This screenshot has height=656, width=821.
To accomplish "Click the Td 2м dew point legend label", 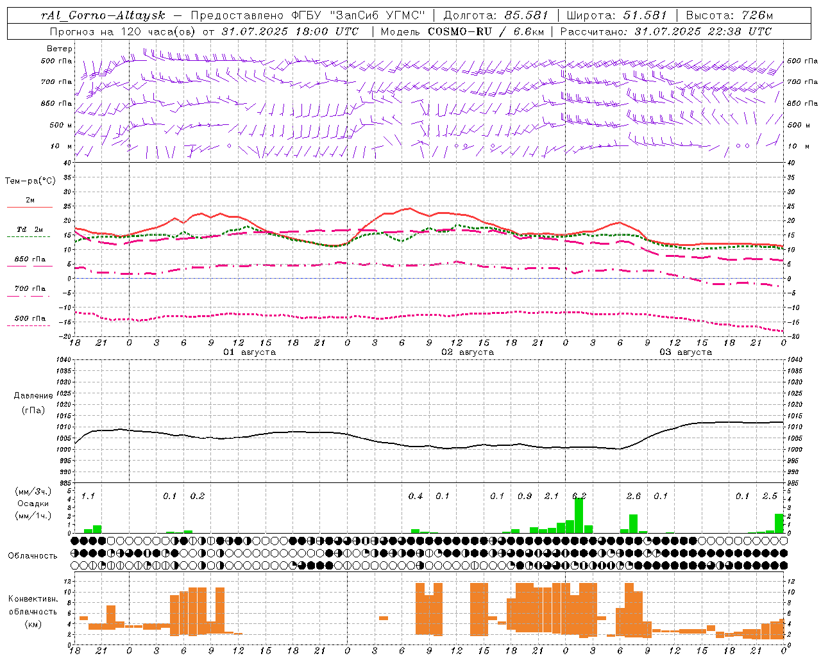I will (x=30, y=229).
